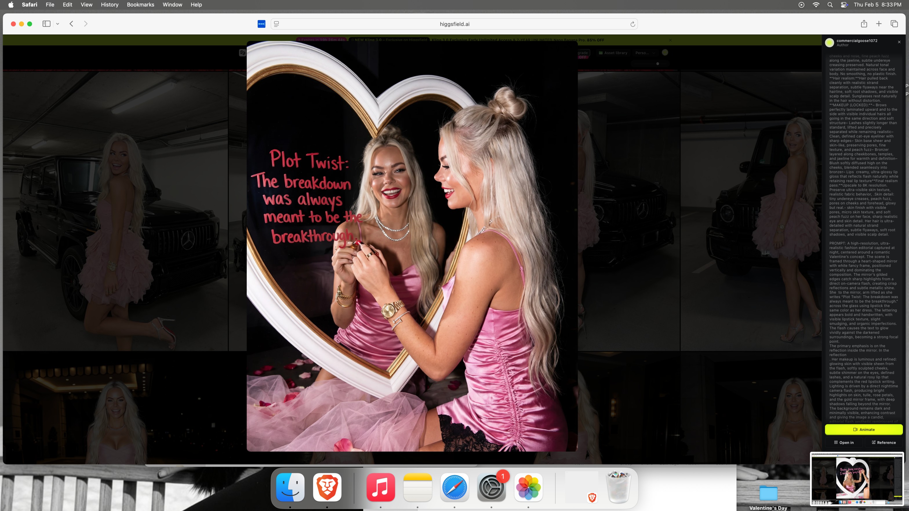Open the History menu

(109, 5)
